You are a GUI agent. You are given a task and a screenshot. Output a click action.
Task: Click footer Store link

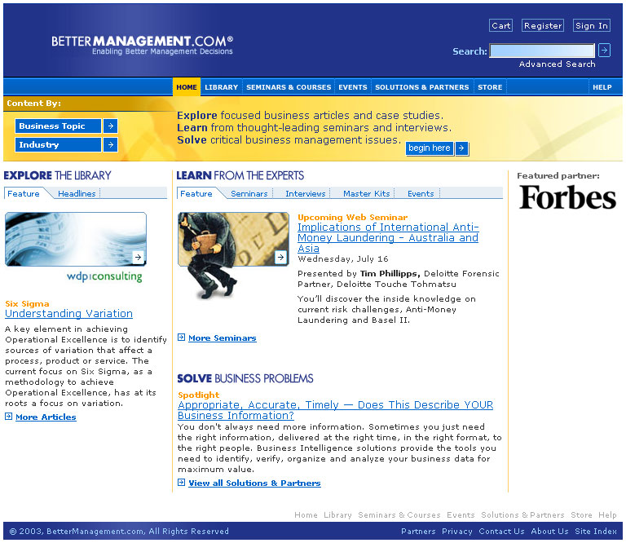click(x=581, y=514)
